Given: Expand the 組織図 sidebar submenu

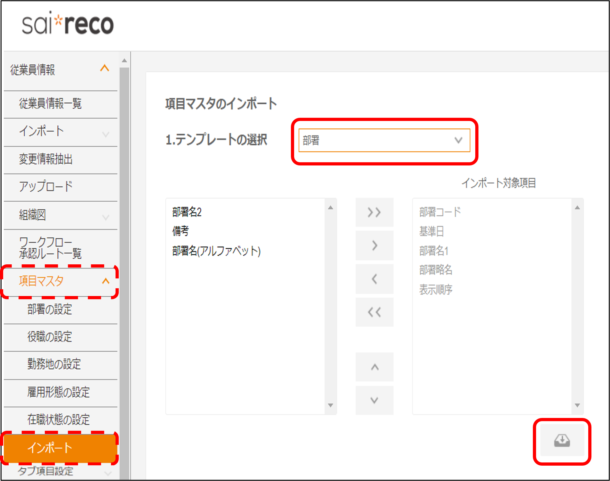Looking at the screenshot, I should point(105,217).
